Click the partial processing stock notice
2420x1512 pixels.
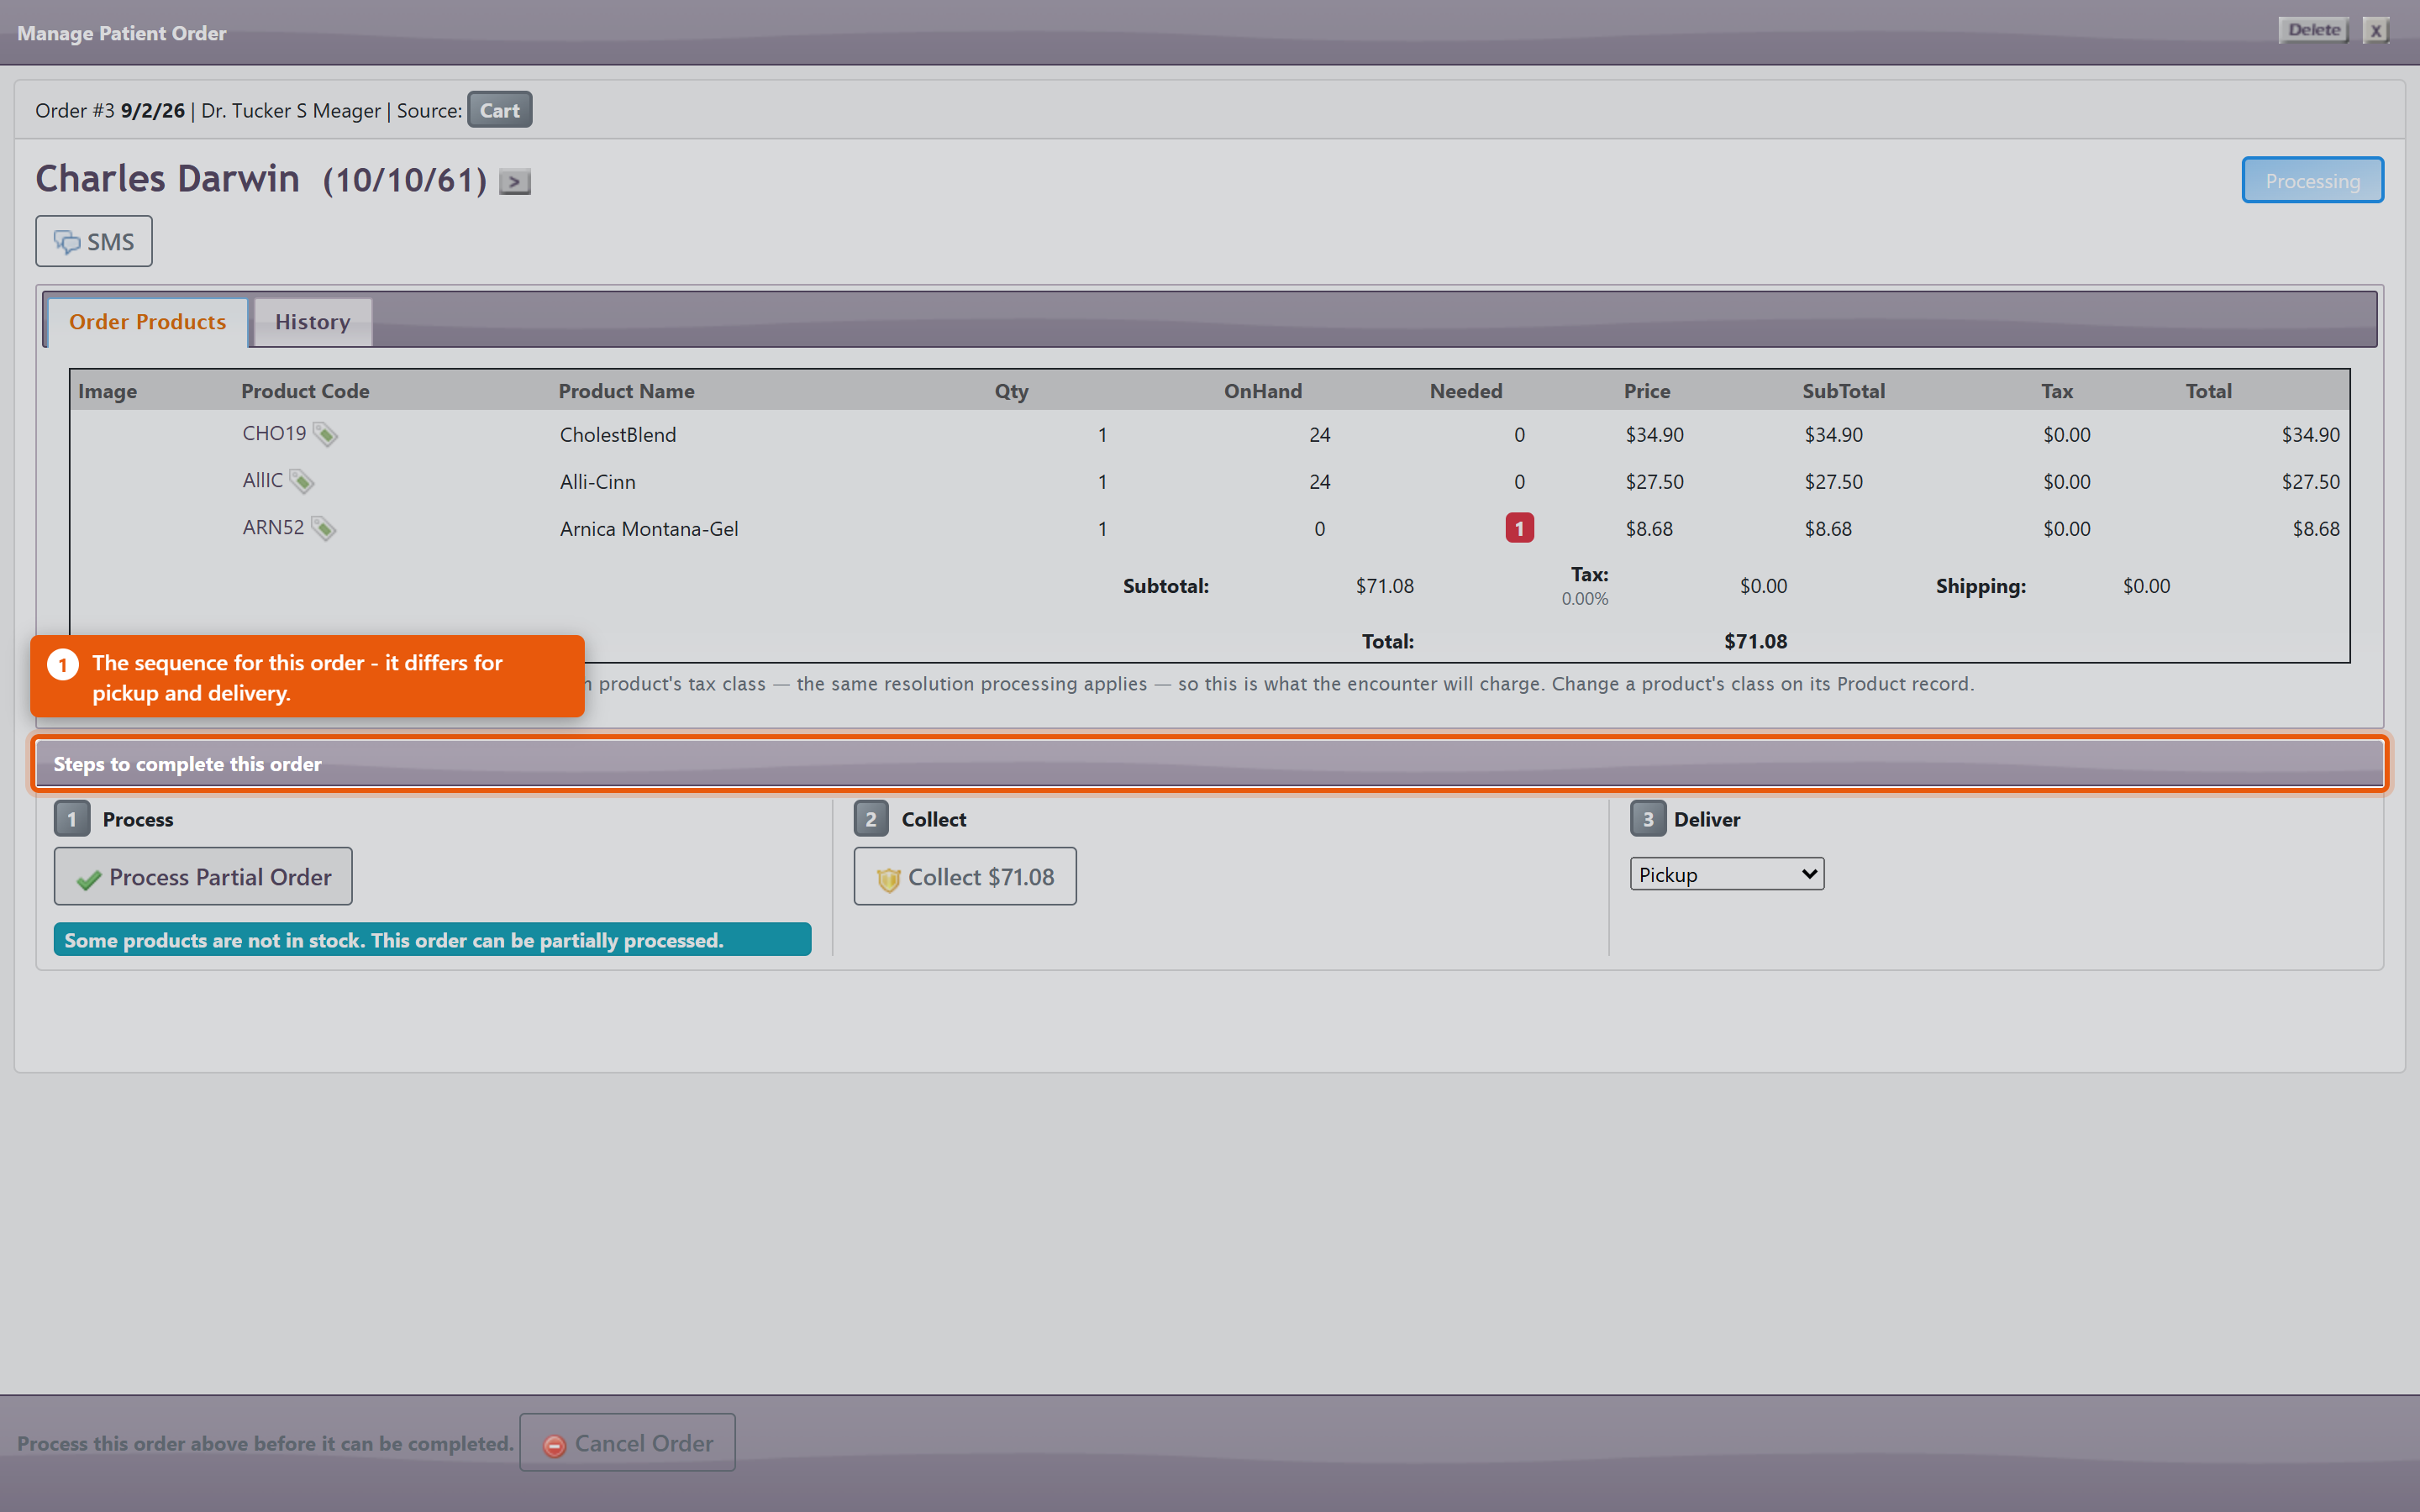(432, 940)
